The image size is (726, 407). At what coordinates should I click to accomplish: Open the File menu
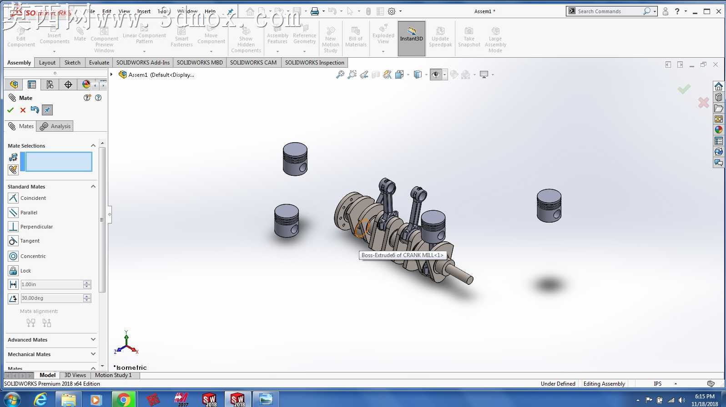[91, 11]
